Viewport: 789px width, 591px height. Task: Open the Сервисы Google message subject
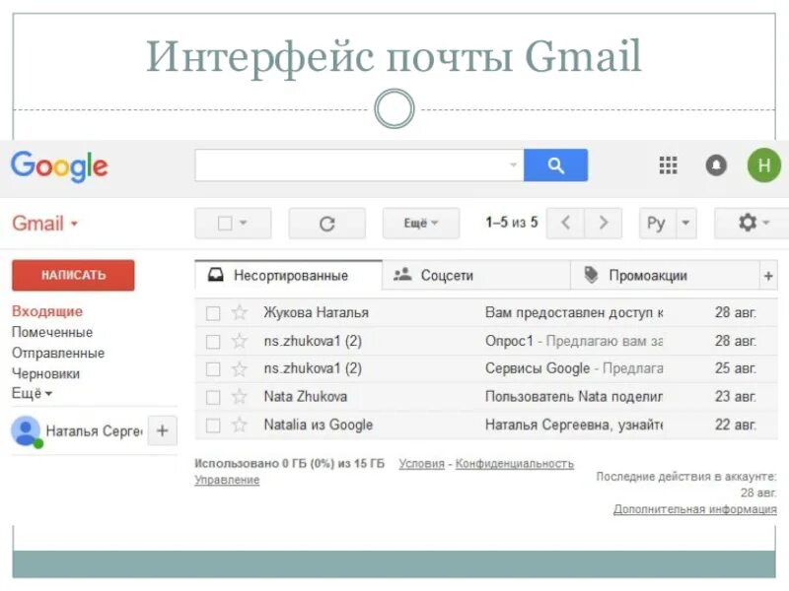pyautogui.click(x=538, y=368)
